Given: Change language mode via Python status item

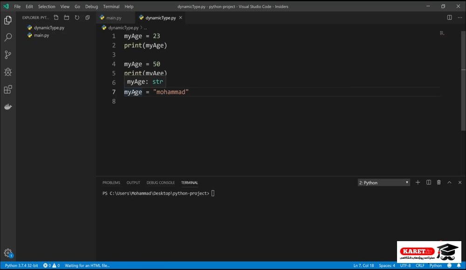Looking at the screenshot, I should [435, 265].
